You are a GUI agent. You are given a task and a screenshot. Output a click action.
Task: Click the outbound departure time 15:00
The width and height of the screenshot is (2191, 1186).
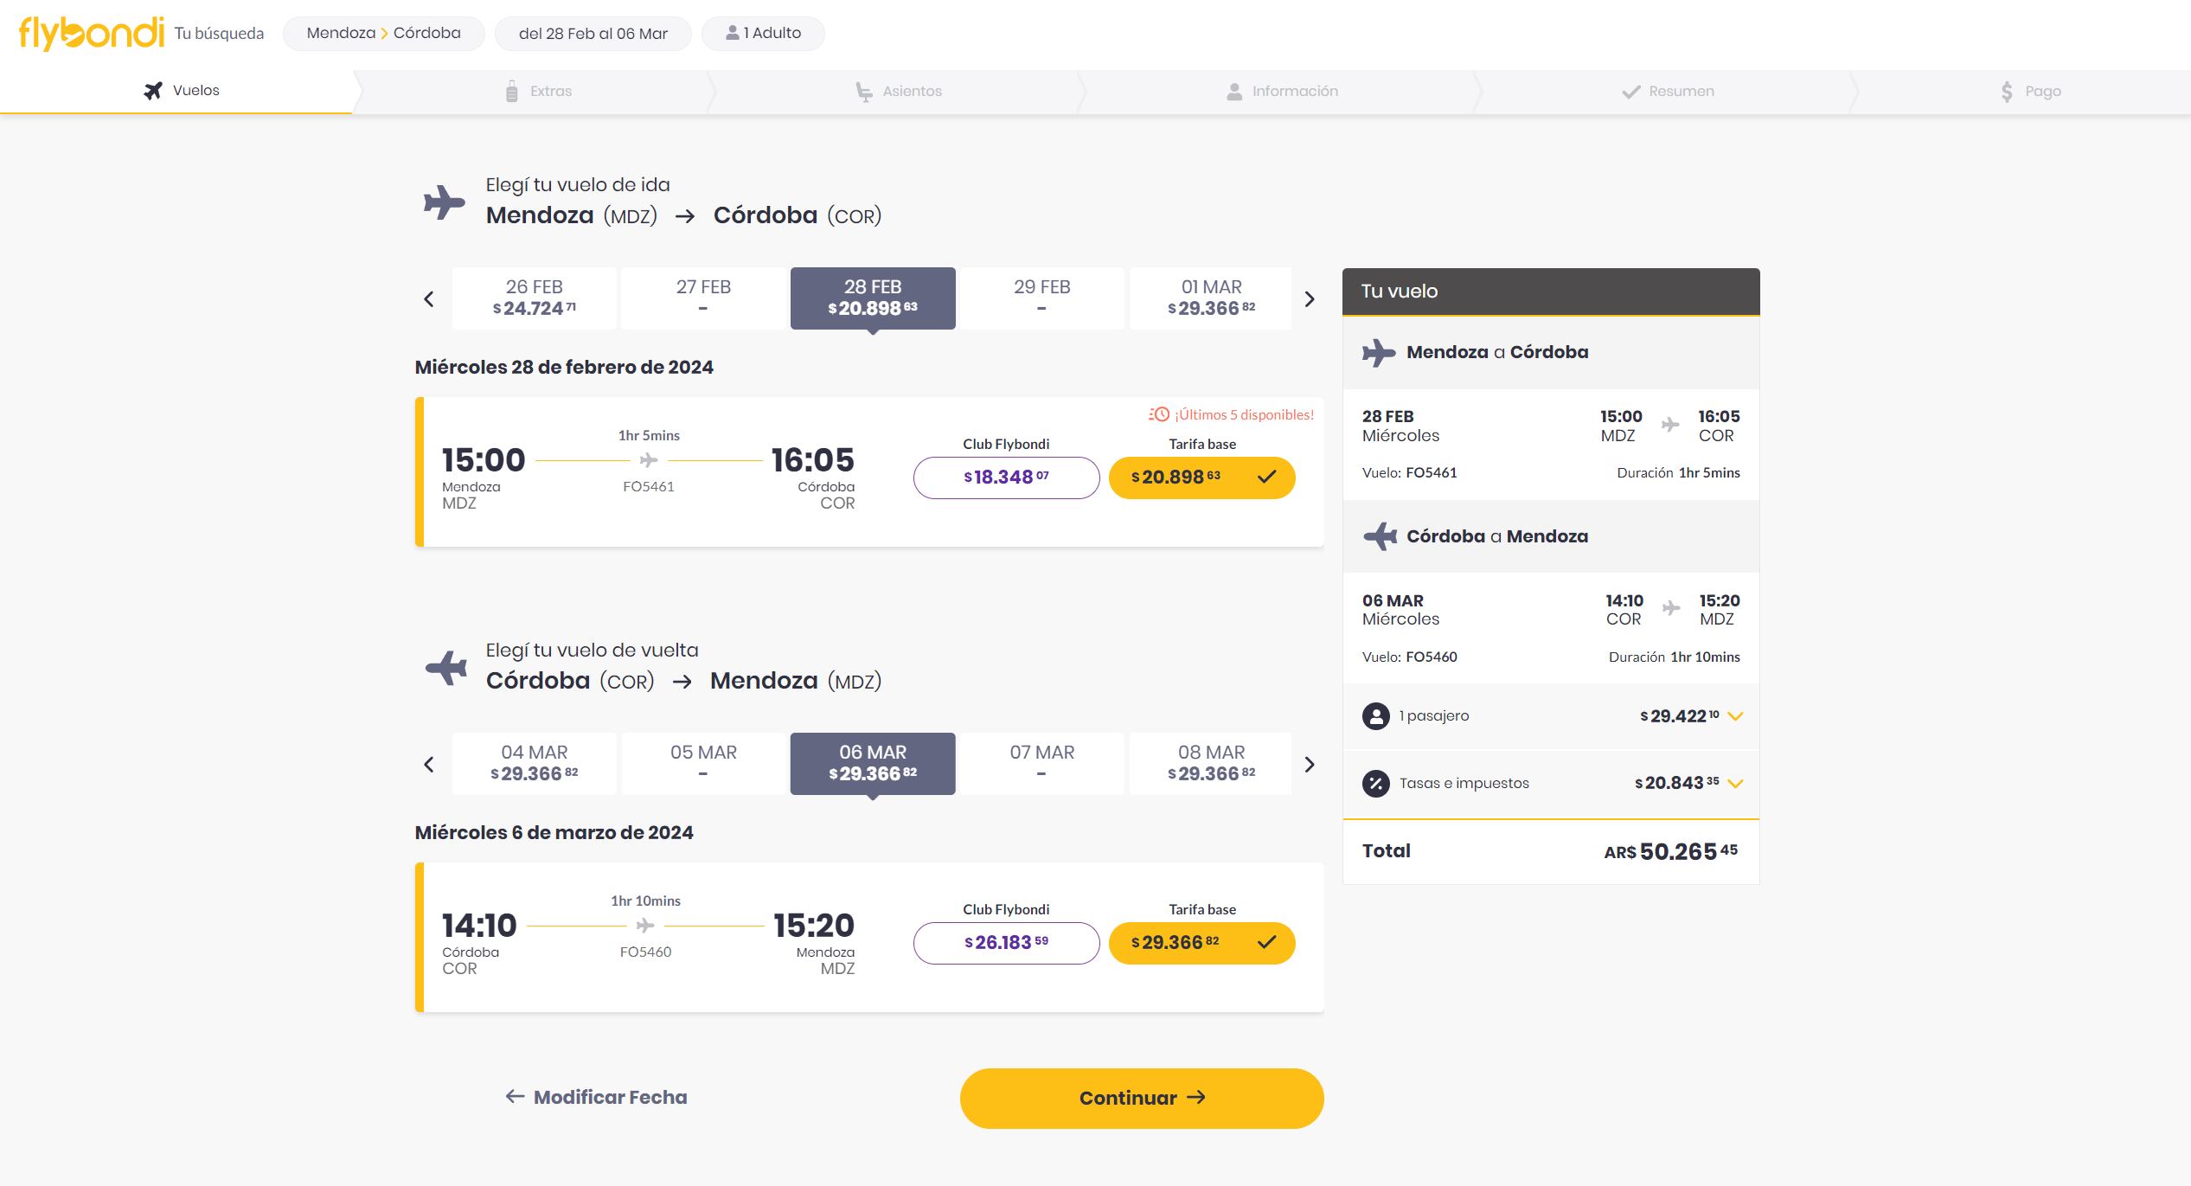click(484, 460)
